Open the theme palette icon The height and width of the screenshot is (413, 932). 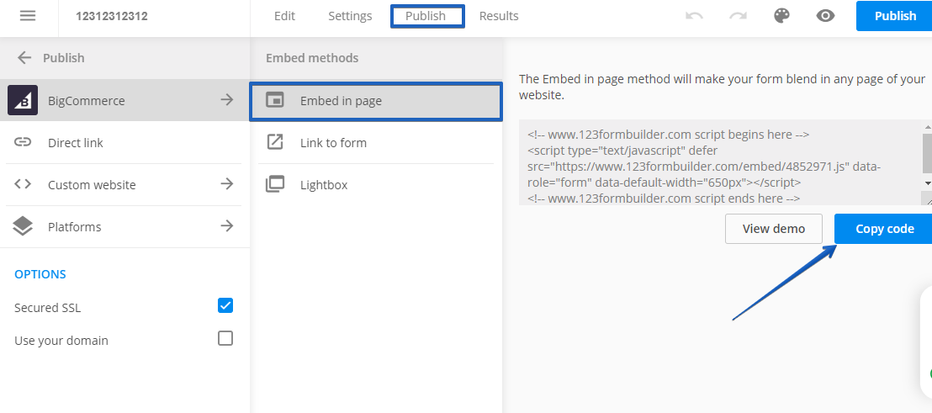tap(782, 16)
